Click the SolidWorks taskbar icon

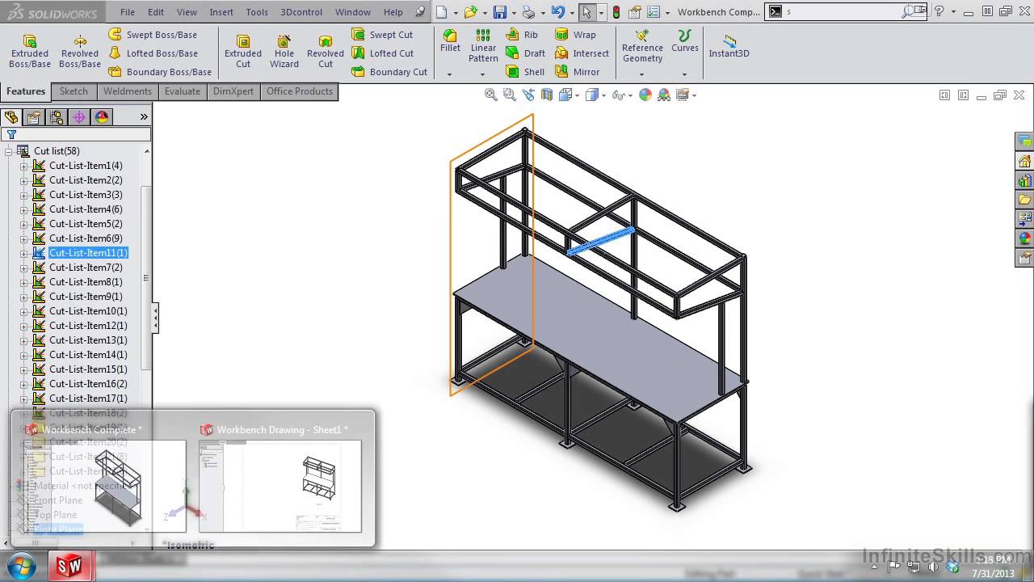point(70,566)
